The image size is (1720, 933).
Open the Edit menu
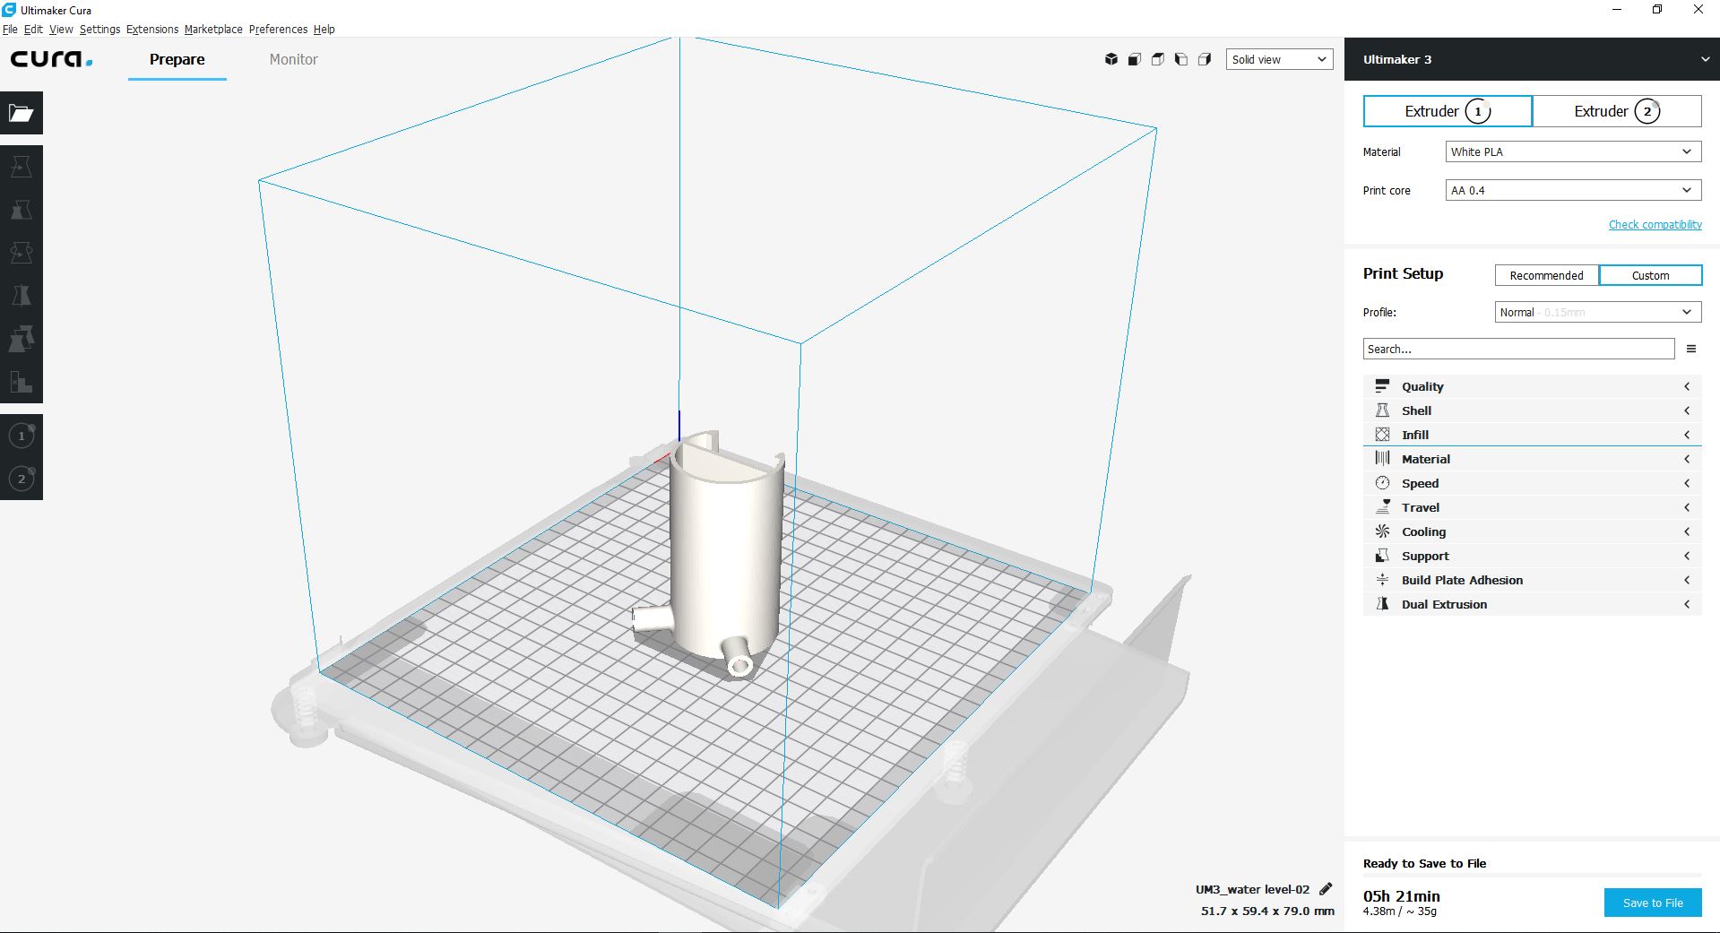tap(33, 29)
